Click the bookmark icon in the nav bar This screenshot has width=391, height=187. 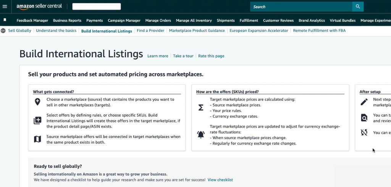click(x=5, y=20)
